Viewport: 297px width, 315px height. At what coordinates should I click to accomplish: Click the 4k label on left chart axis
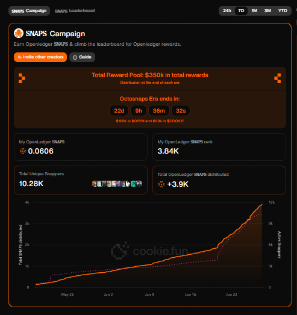pyautogui.click(x=27, y=202)
